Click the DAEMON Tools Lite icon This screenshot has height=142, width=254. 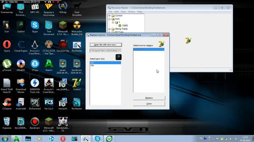pos(35,86)
